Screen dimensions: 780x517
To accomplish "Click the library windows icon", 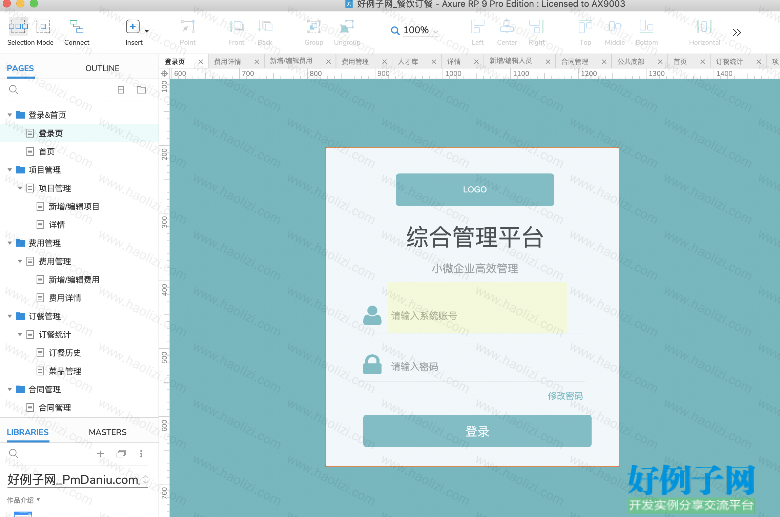I will pos(121,454).
